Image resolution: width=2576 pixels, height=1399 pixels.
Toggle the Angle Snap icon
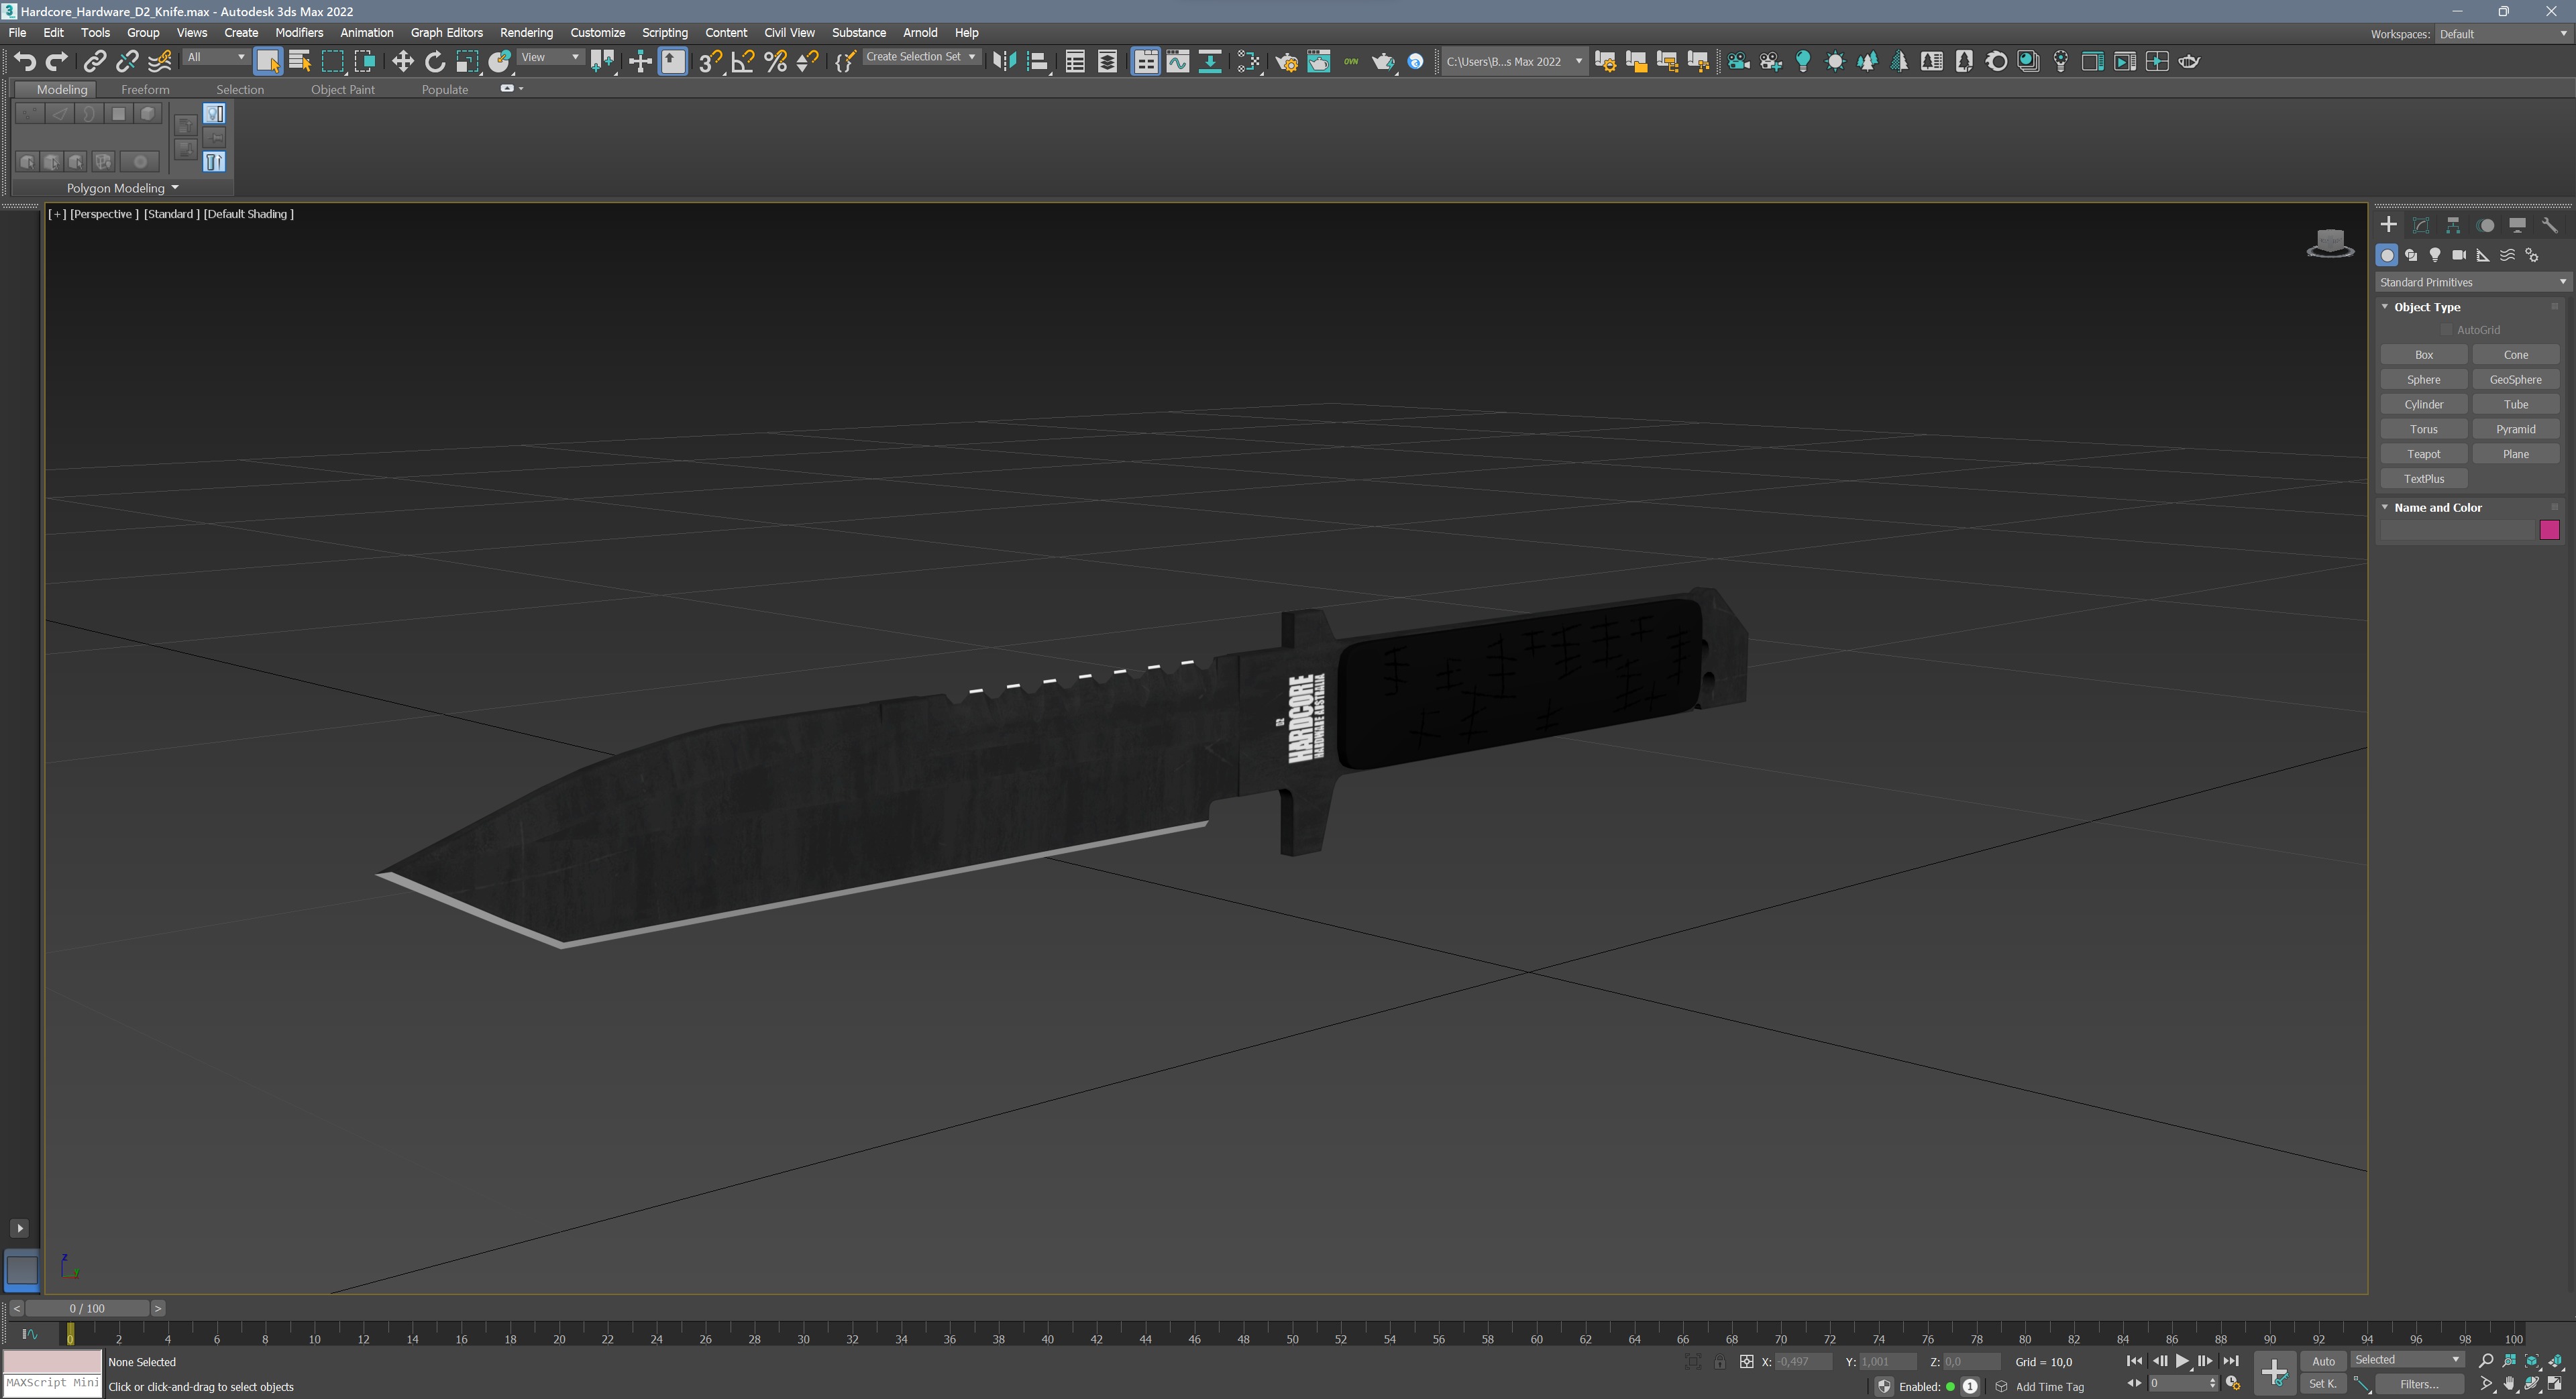(743, 62)
